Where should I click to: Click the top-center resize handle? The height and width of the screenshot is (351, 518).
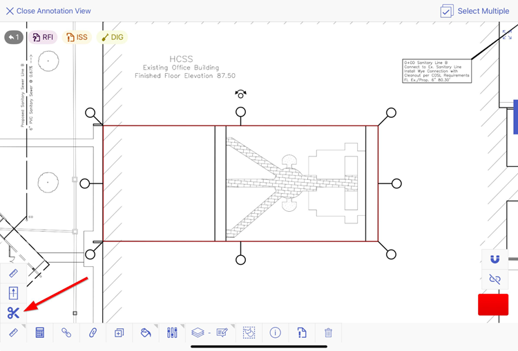(240, 112)
